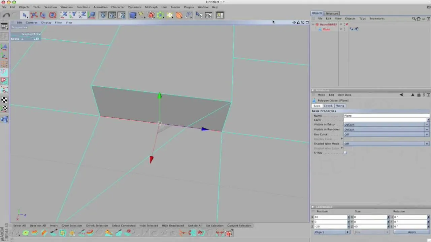Viewport: 431px width, 242px height.
Task: Activate the Scale tool icon
Action: coord(43,15)
